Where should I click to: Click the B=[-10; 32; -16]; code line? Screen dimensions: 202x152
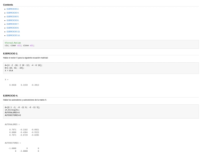pos(15,68)
